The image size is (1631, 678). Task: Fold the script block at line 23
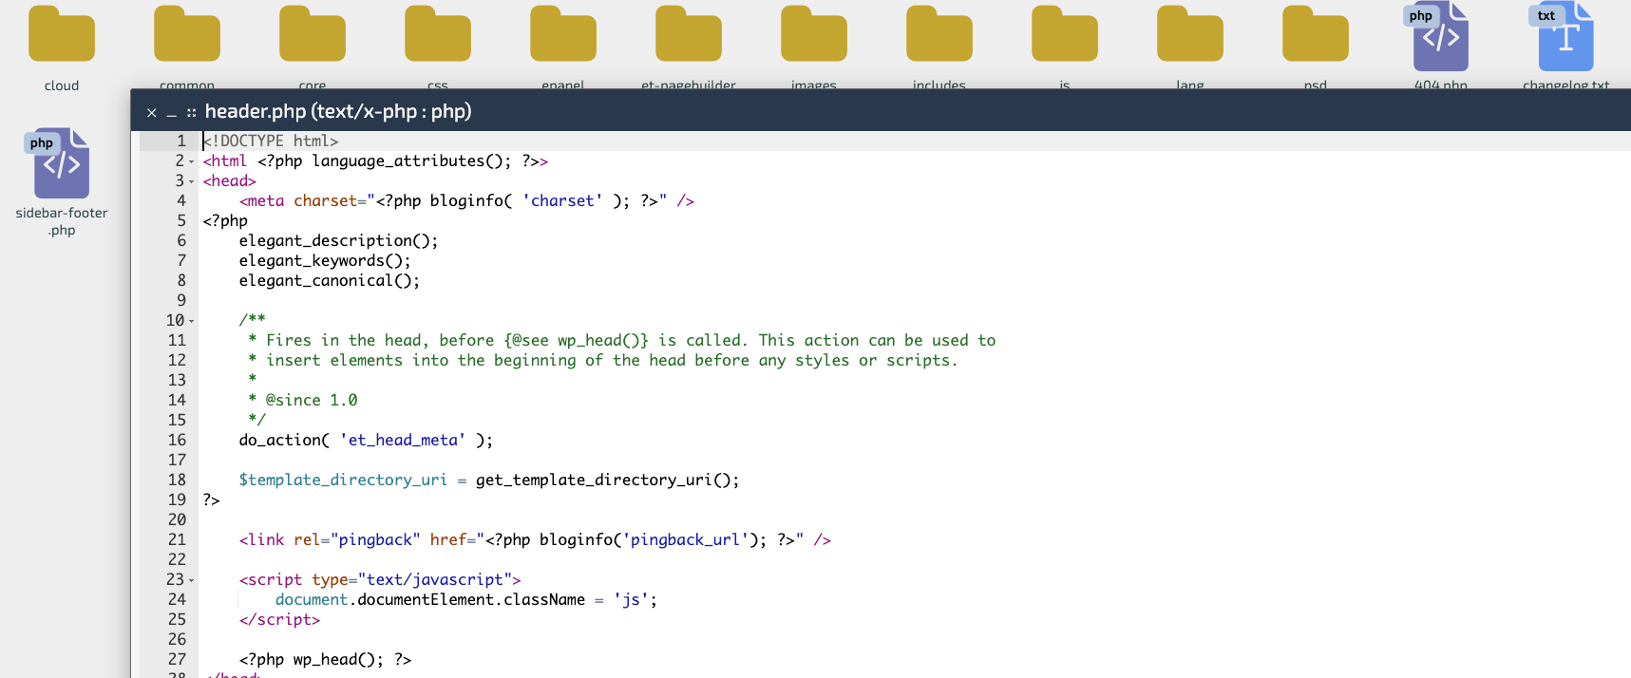coord(192,580)
